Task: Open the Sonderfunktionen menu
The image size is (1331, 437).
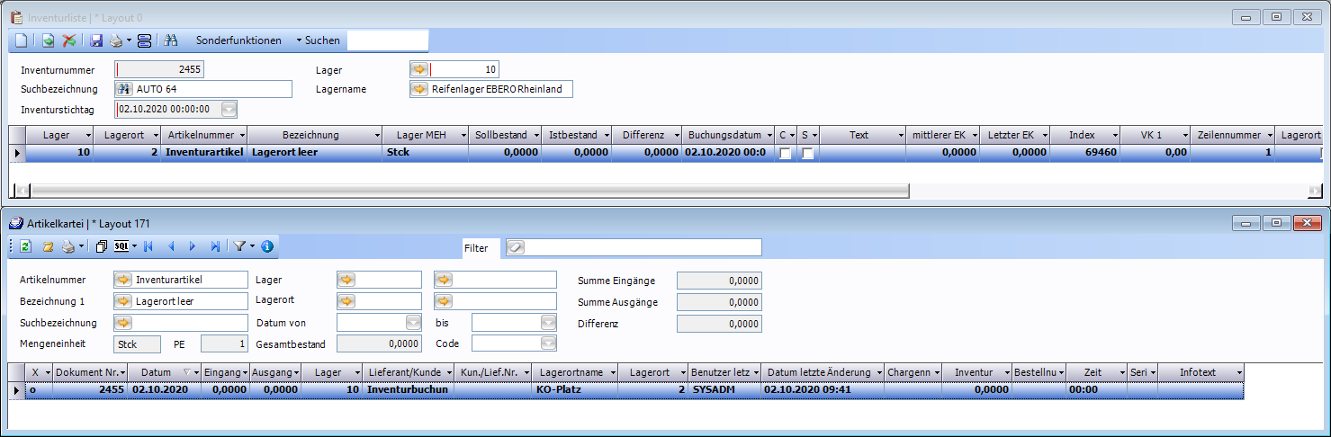Action: 238,40
